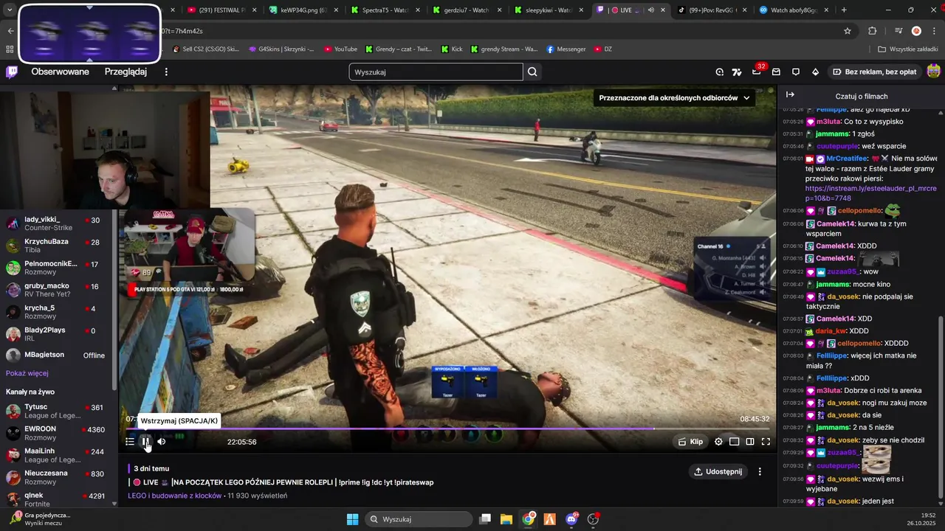945x531 pixels.
Task: Open the Przeglądaj tab
Action: pyautogui.click(x=126, y=72)
